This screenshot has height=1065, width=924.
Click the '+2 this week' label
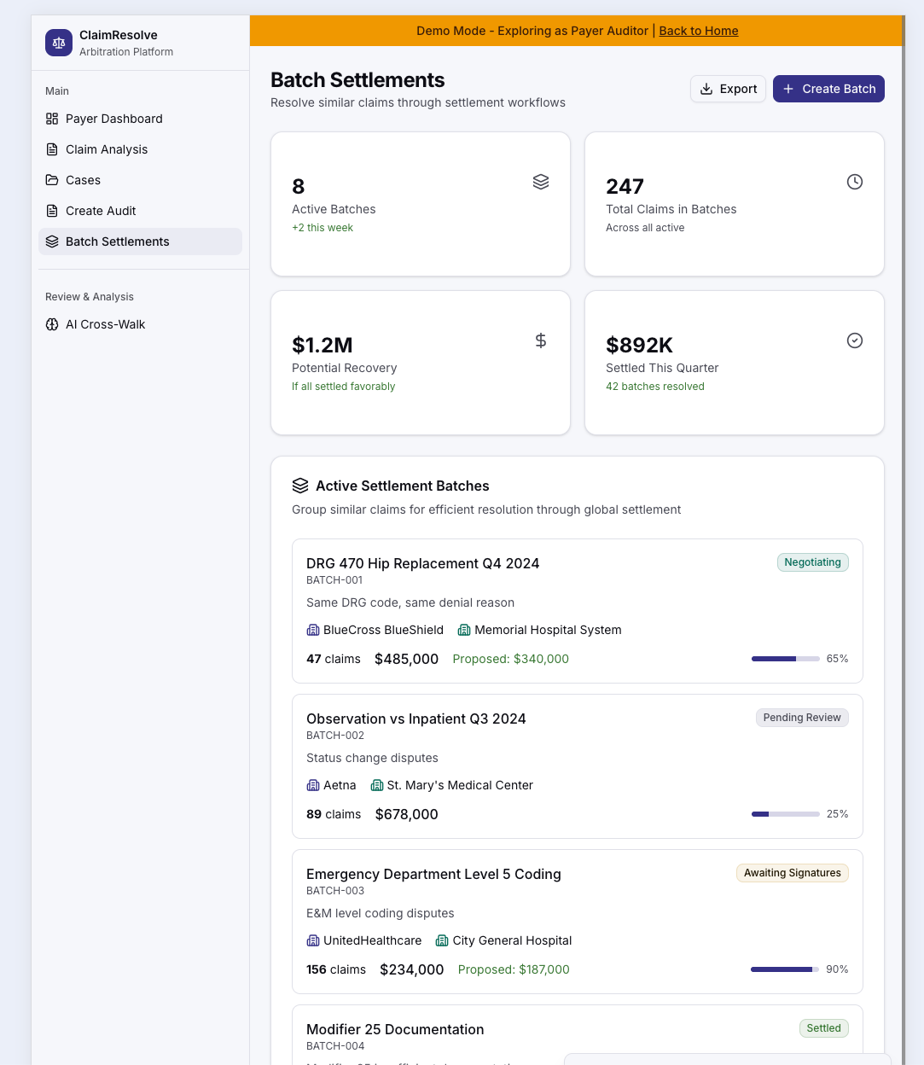coord(323,228)
